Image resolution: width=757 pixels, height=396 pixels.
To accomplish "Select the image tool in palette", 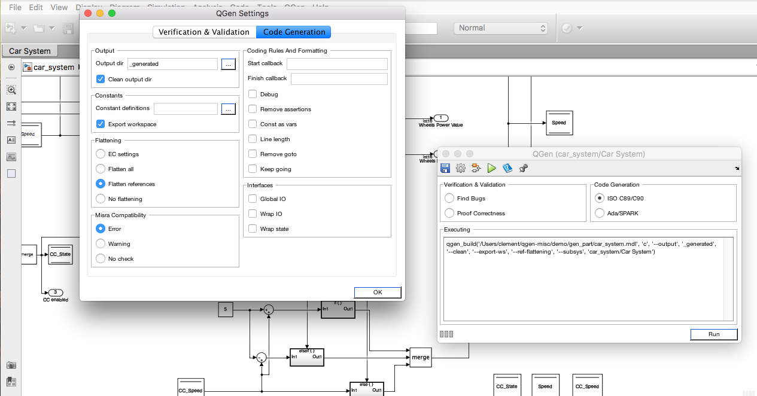I will tap(11, 157).
